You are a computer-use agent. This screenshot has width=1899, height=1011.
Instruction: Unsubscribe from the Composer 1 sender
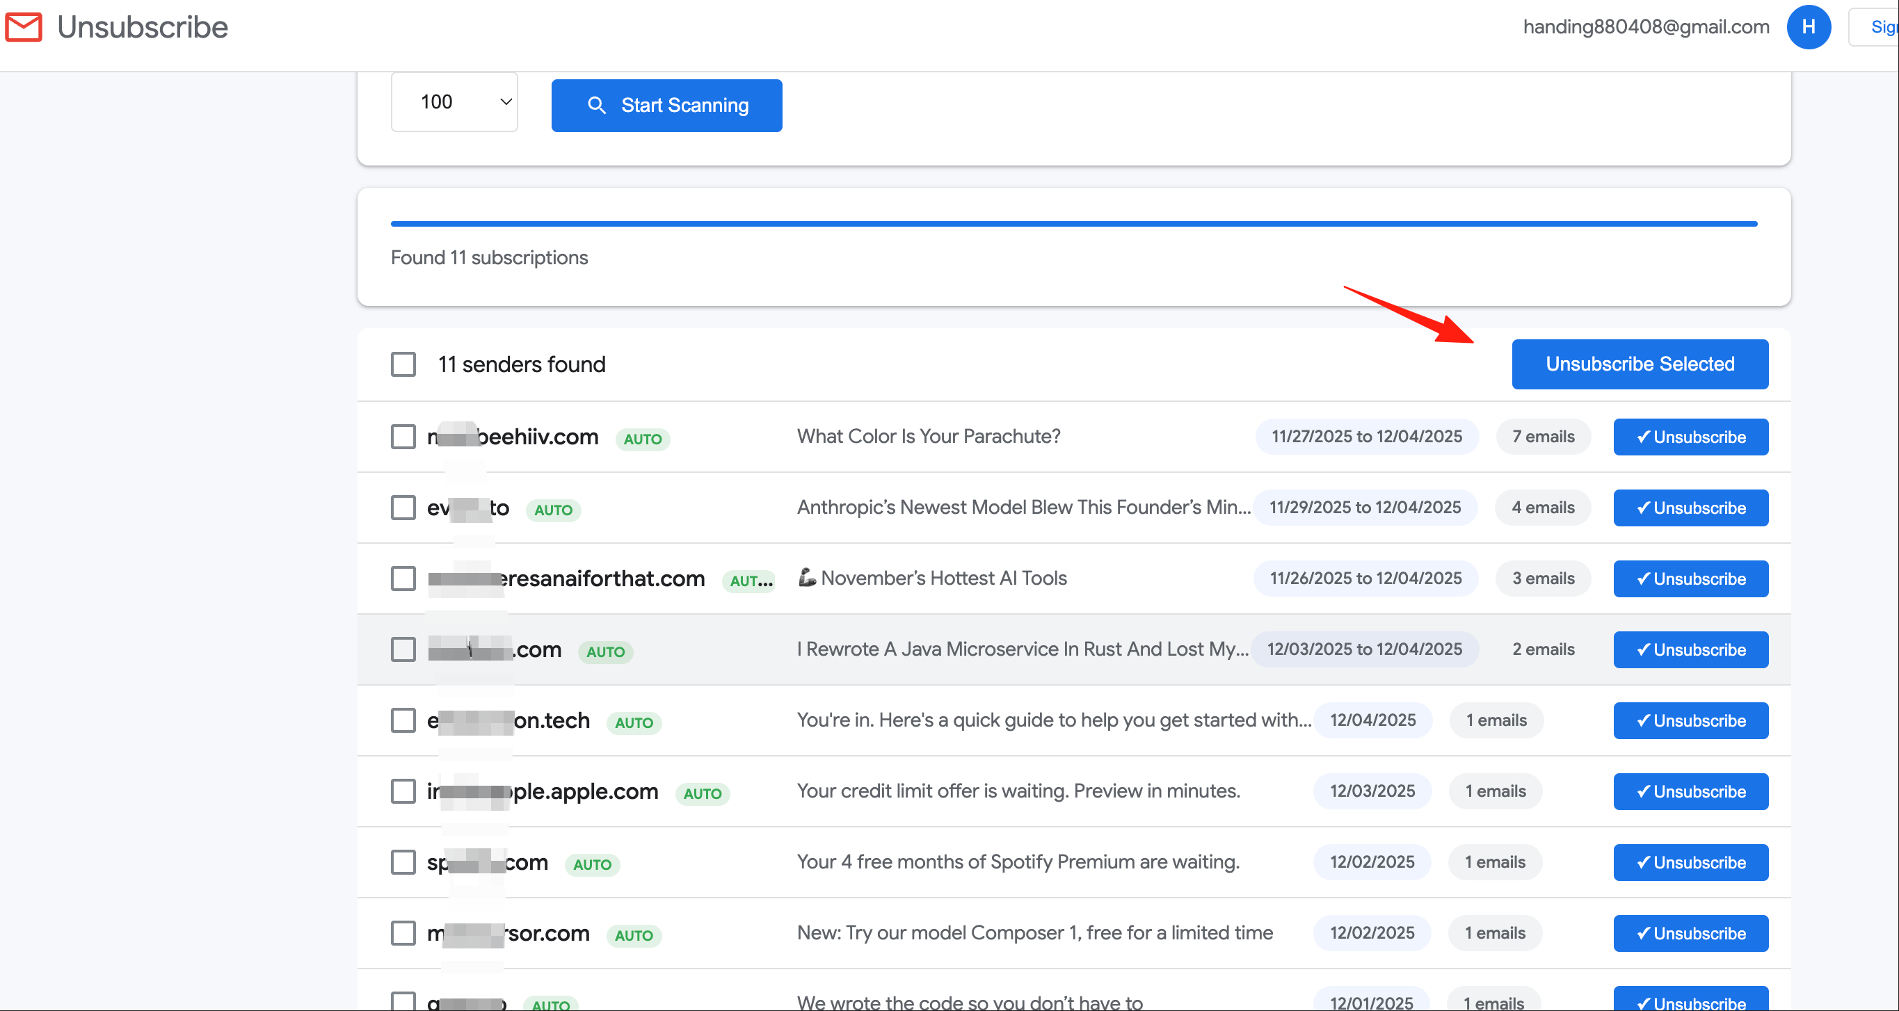click(x=1690, y=934)
